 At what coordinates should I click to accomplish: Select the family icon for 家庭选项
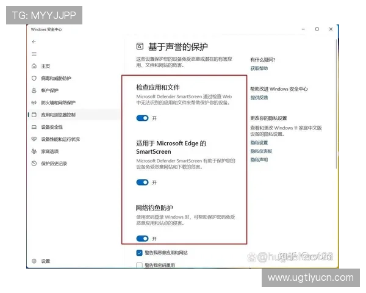coord(34,151)
